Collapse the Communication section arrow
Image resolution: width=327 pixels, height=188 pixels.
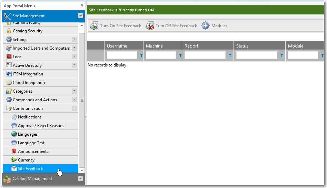pos(74,108)
